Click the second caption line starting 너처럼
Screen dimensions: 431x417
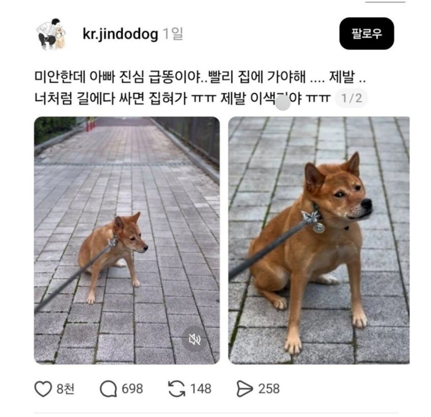pos(182,98)
